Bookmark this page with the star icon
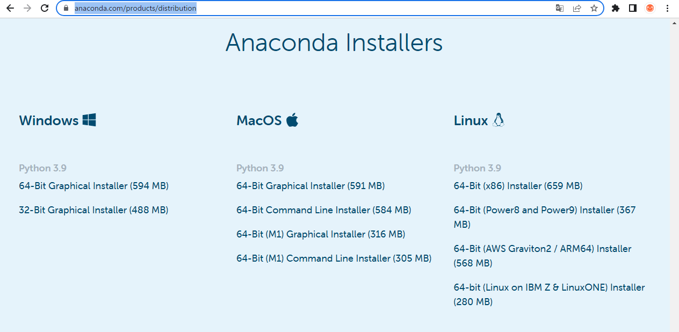The height and width of the screenshot is (332, 679). [x=594, y=8]
